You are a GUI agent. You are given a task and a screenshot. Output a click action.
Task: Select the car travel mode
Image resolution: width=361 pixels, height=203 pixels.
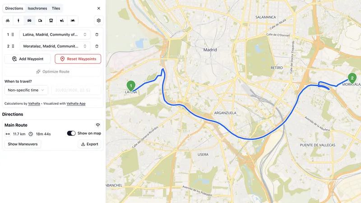point(29,20)
